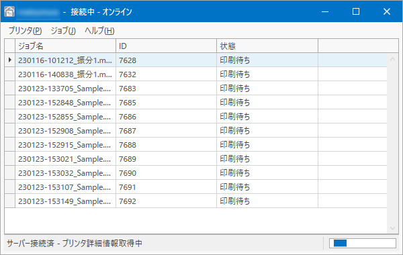403x255 pixels.
Task: Click 印刷待ち status for job 7691
Action: [x=267, y=187]
